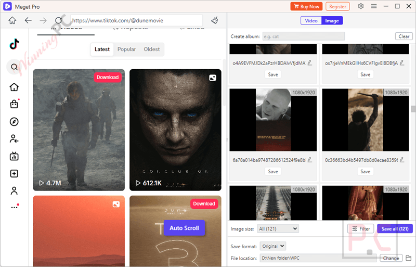Click the URL address bar
This screenshot has height=267, width=416.
[x=136, y=20]
